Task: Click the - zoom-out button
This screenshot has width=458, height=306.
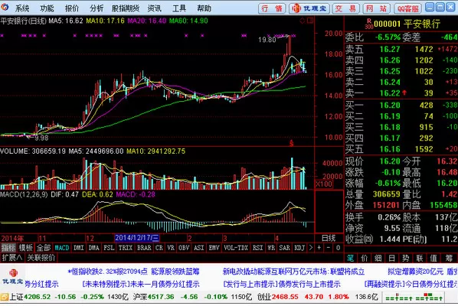Action: 329,248
